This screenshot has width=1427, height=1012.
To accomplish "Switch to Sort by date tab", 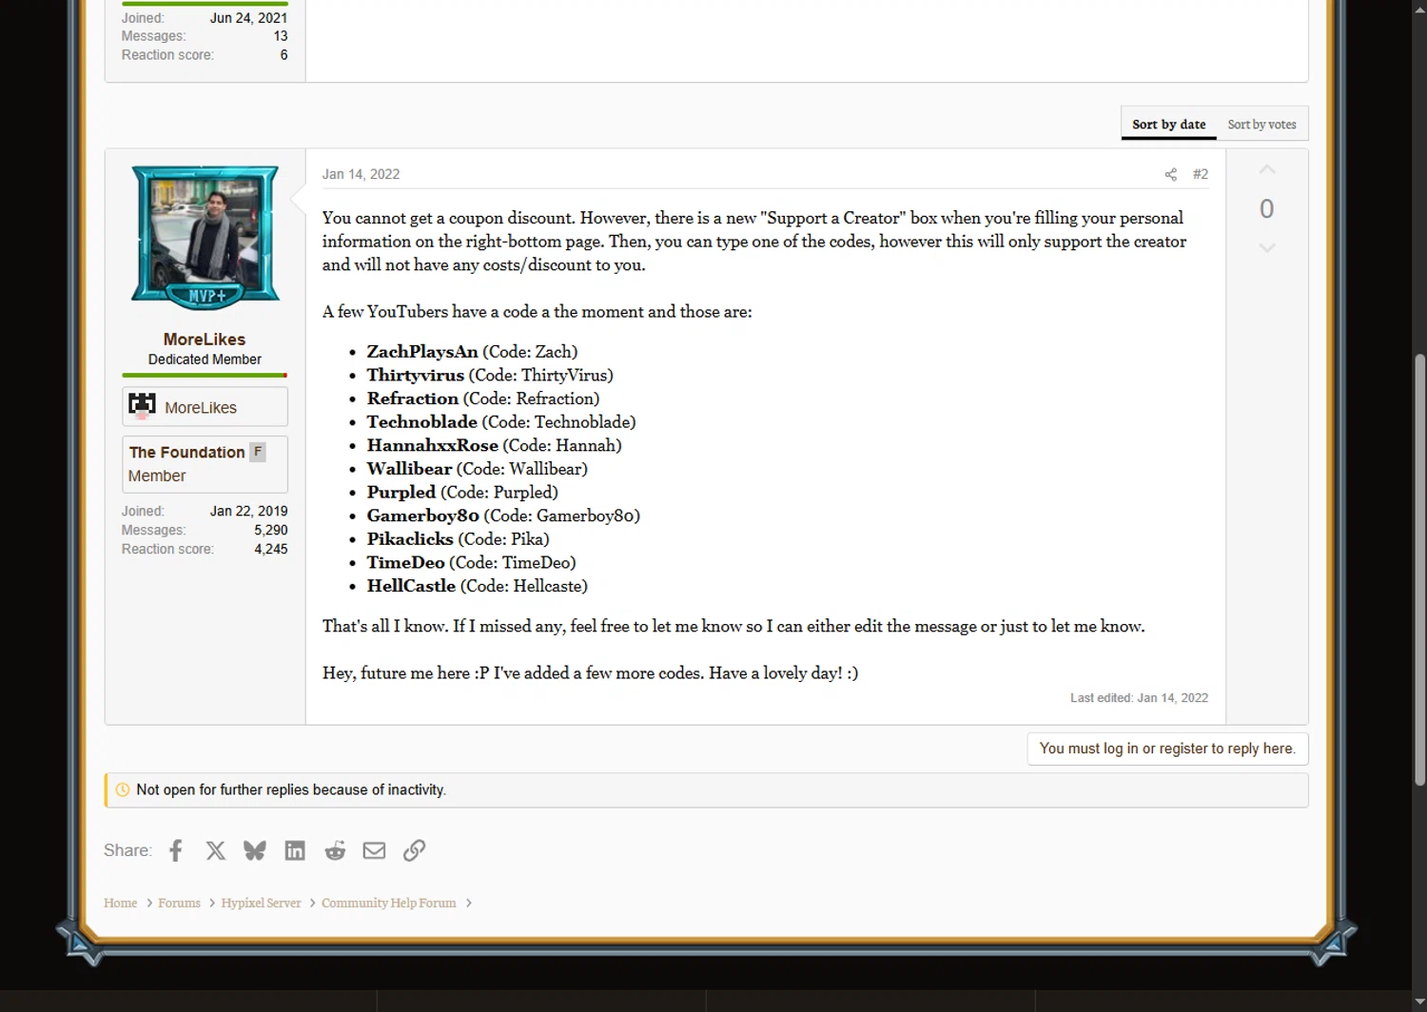I will point(1168,125).
